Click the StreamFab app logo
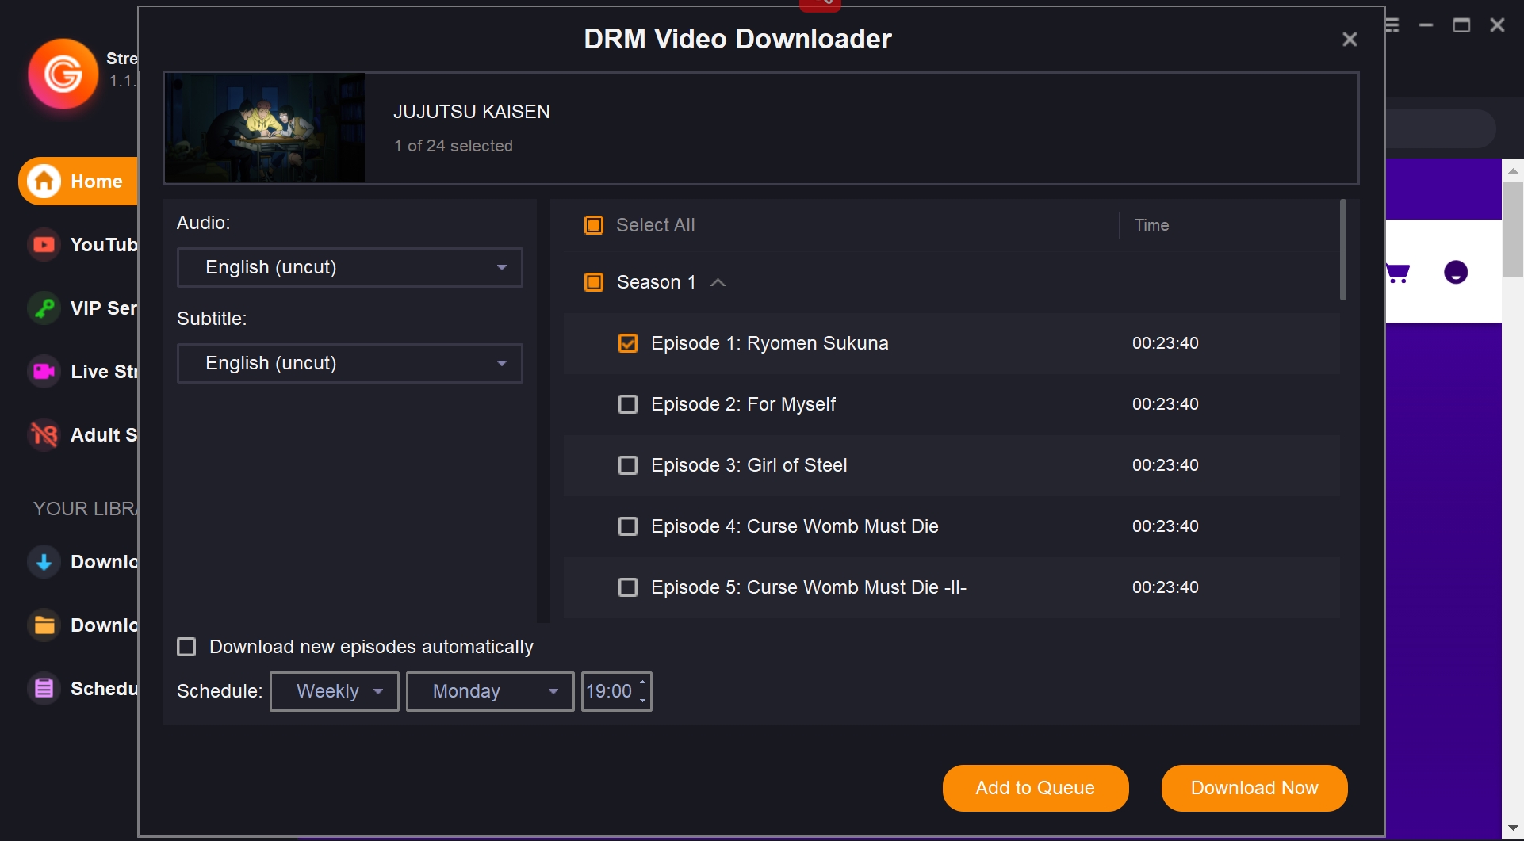Viewport: 1524px width, 841px height. (x=63, y=74)
